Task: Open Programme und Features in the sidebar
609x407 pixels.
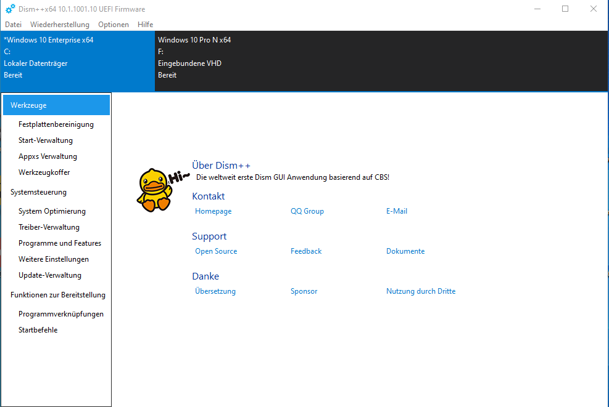Action: (x=60, y=243)
